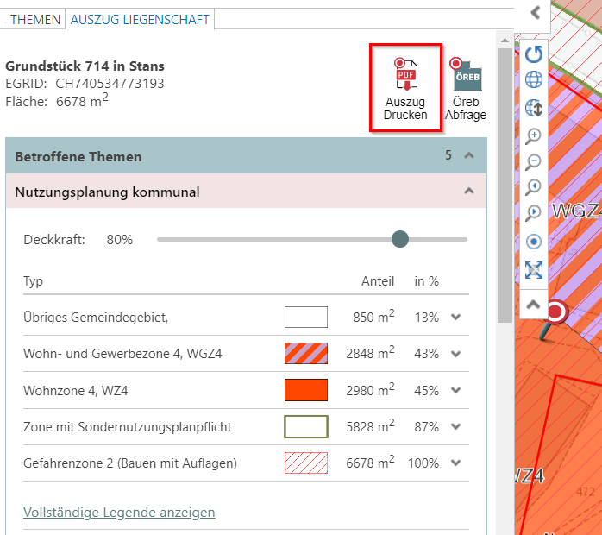Expand the Wohnzone 4, WZ4 row details

pyautogui.click(x=456, y=391)
